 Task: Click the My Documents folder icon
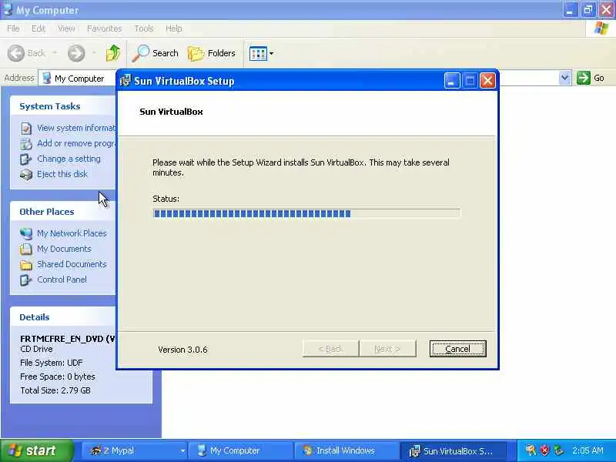[26, 249]
